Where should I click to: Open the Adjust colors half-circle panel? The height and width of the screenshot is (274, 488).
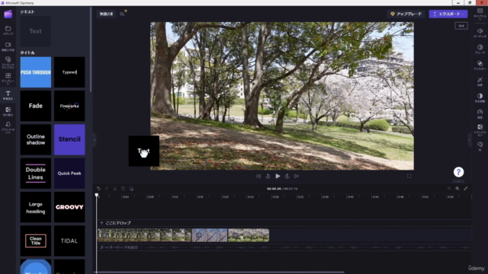coord(480,97)
